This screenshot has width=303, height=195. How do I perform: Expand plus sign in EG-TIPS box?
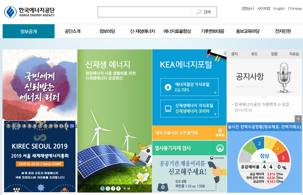[215, 93]
